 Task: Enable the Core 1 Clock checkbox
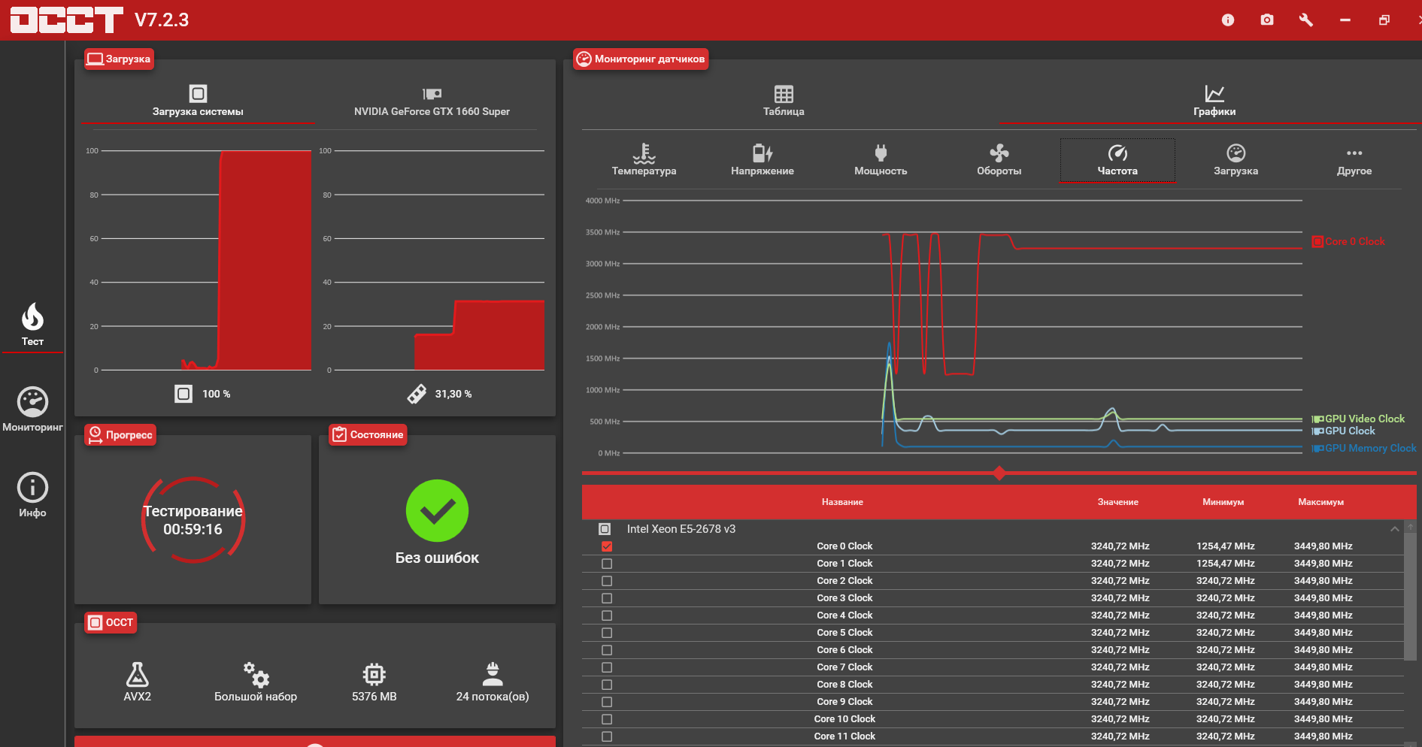[x=607, y=564]
